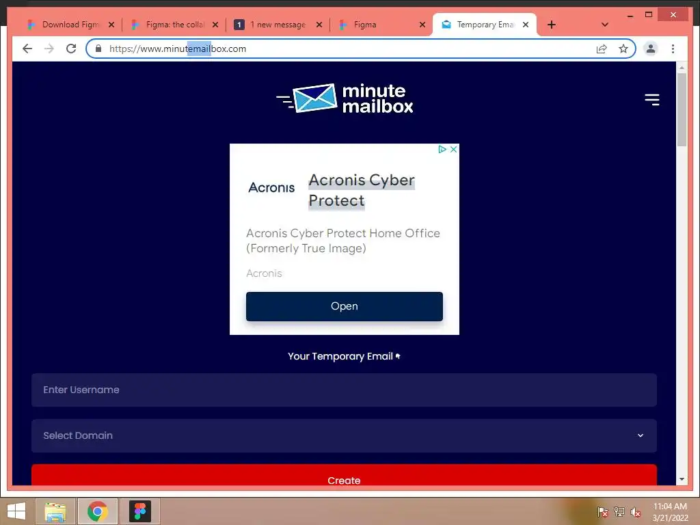The image size is (700, 525).
Task: Close the Figma: the collab tab
Action: click(x=215, y=25)
